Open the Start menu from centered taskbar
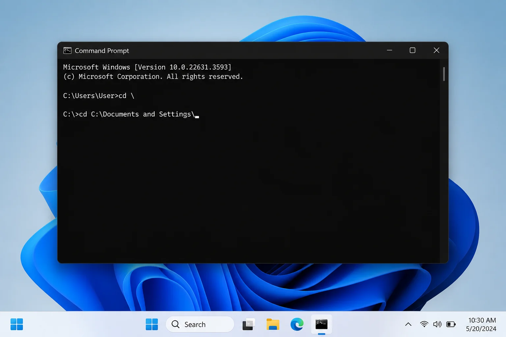506x337 pixels. coord(152,324)
